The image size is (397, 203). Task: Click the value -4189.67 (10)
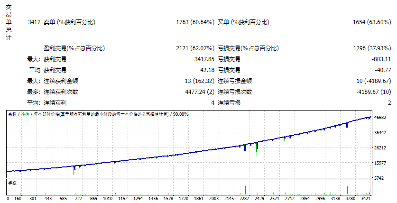point(374,92)
